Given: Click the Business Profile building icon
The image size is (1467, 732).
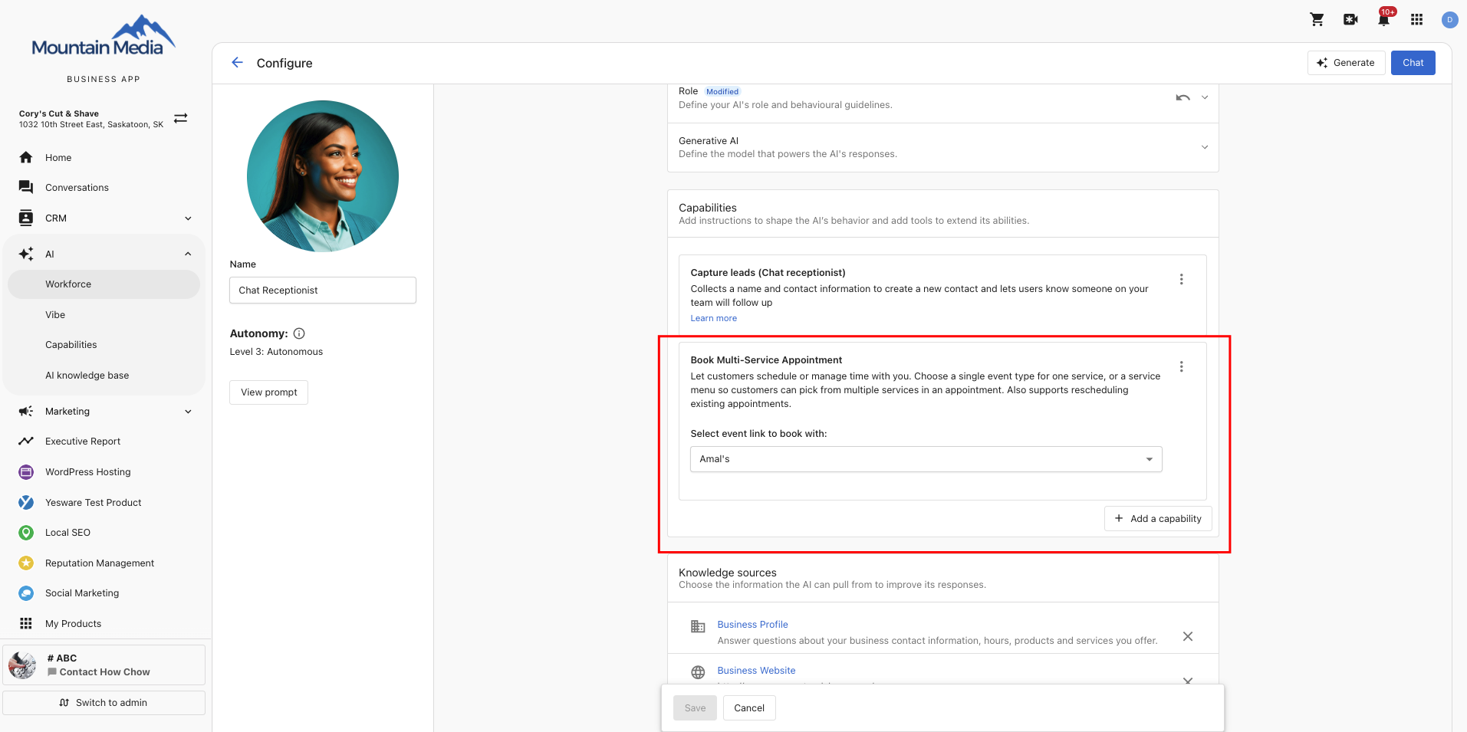Looking at the screenshot, I should pos(698,626).
